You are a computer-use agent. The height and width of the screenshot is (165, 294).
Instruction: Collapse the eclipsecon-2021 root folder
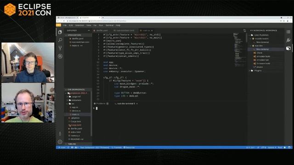78,93
